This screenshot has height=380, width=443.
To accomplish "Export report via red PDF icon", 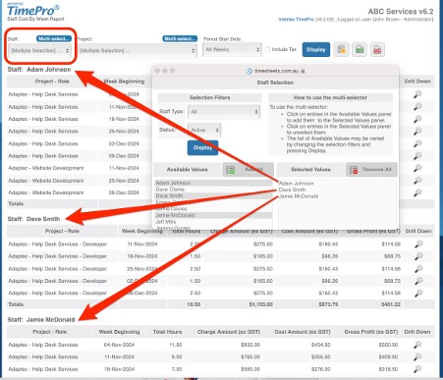I will point(377,50).
